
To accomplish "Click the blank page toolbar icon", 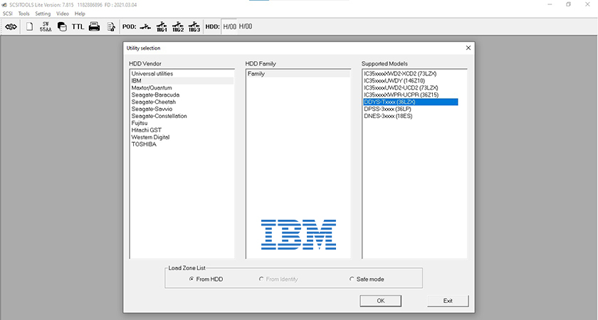I will click(x=29, y=27).
